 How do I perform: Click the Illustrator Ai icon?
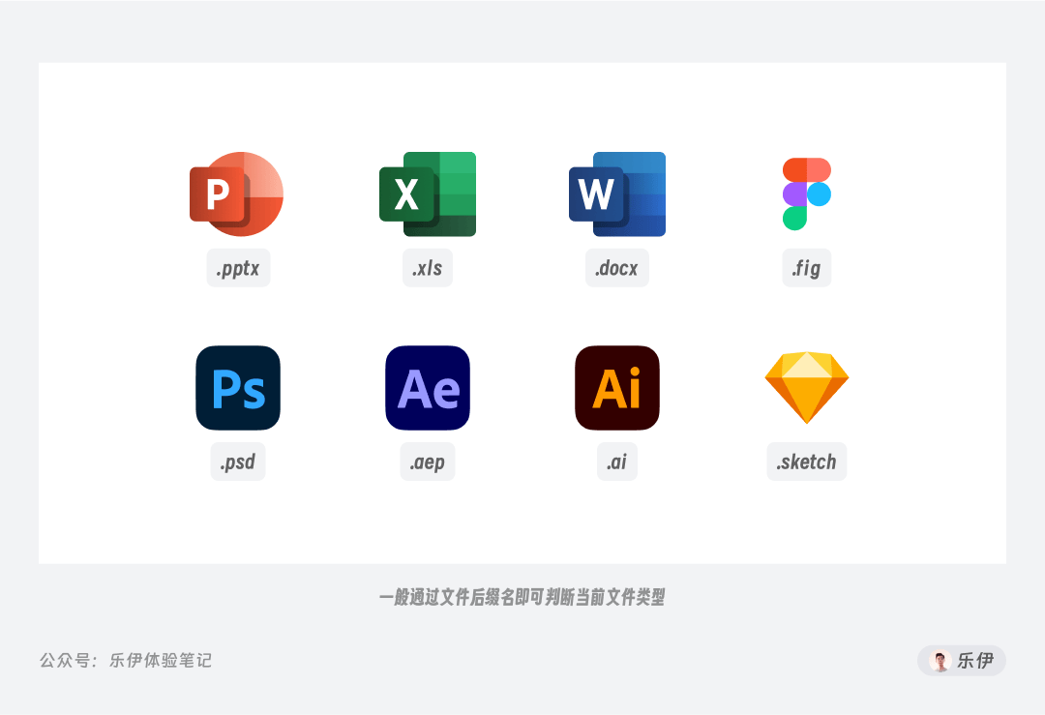point(617,388)
